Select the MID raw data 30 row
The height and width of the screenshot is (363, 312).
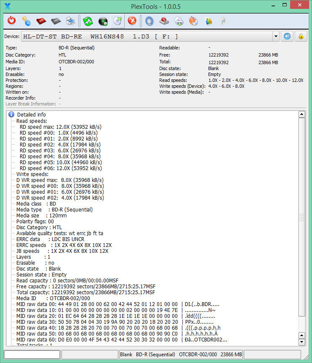pos(115,322)
